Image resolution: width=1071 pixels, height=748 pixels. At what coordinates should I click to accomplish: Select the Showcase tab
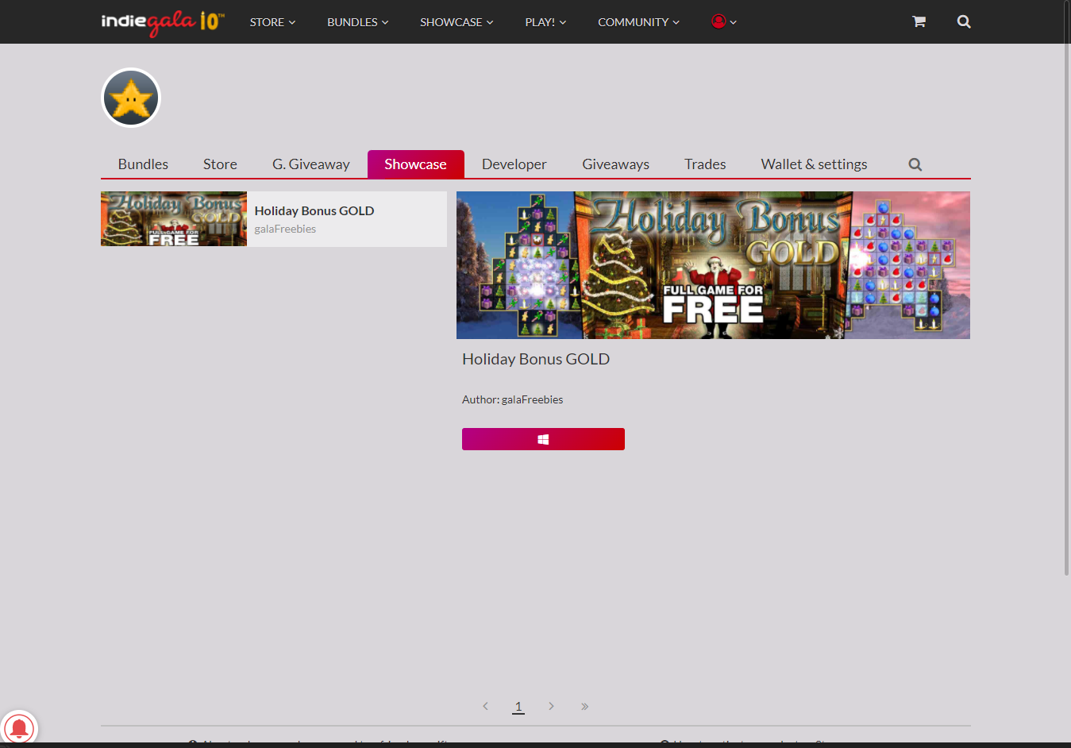[x=415, y=164]
